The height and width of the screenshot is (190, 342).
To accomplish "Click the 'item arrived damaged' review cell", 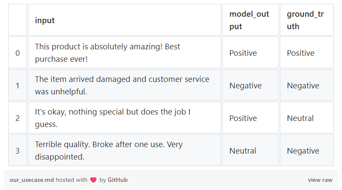I will (x=122, y=85).
